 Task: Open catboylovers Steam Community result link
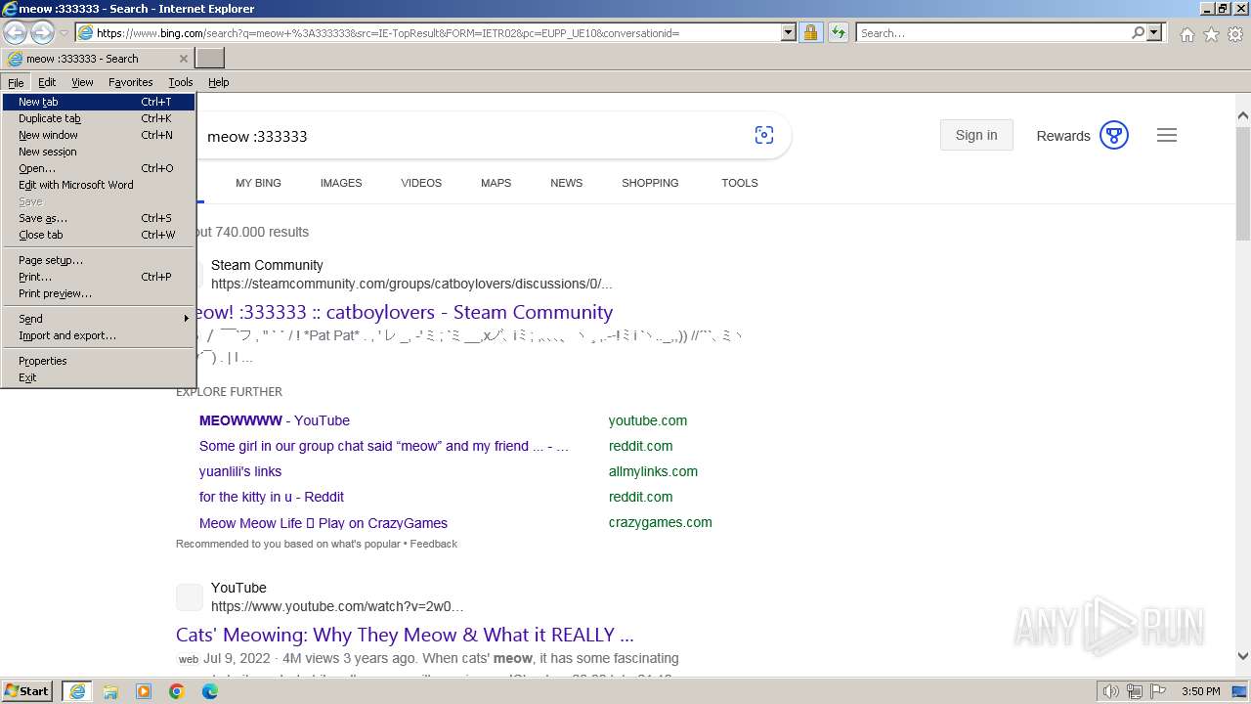point(403,312)
